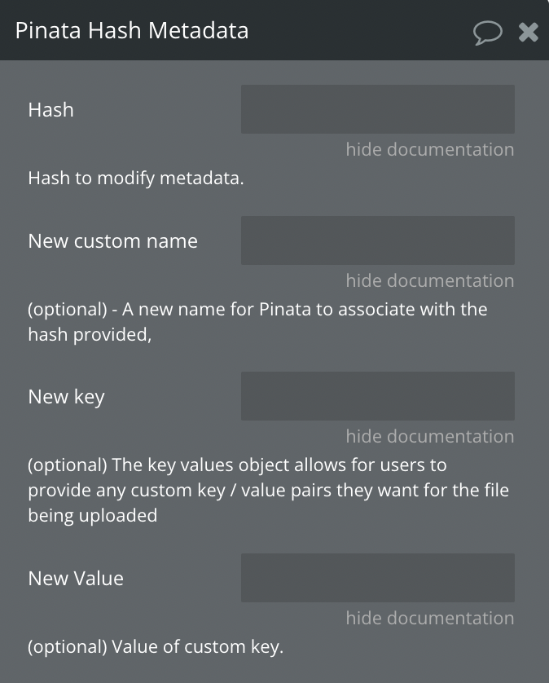Select the New key label text
549x683 pixels.
66,397
